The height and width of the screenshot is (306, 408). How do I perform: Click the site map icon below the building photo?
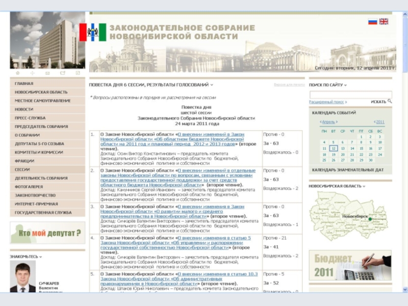tap(33, 73)
